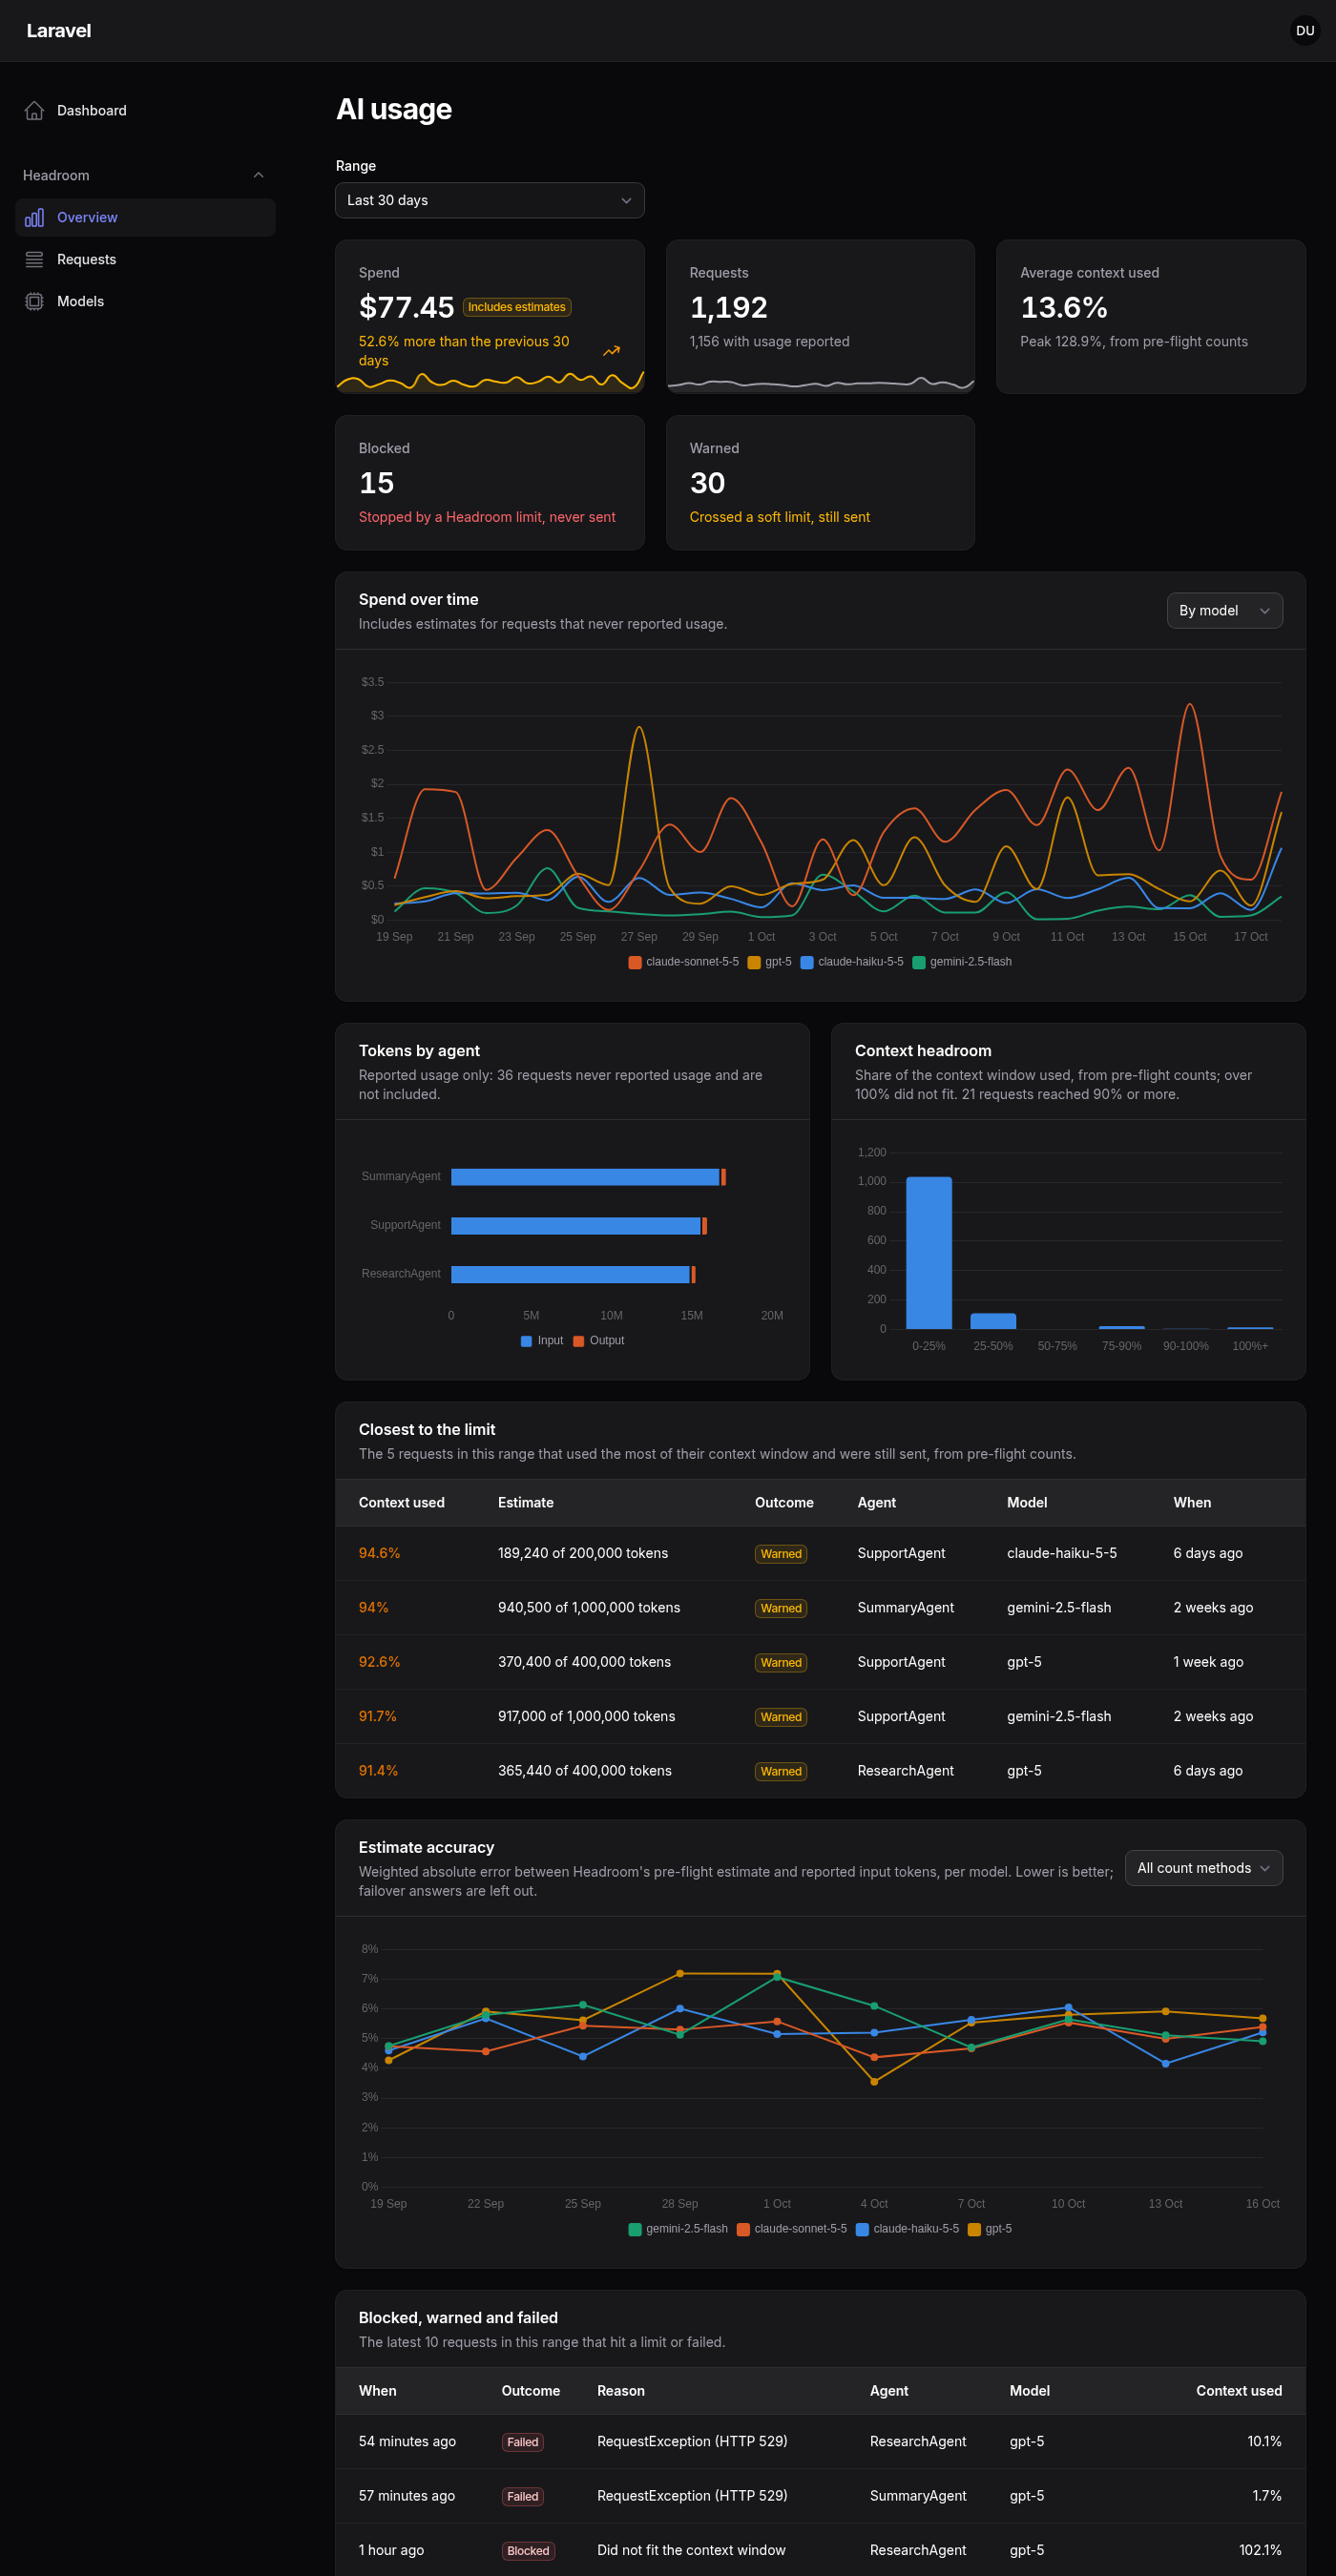Click the 25-50% context headroom bar
Image resolution: width=1336 pixels, height=2576 pixels.
(993, 1321)
